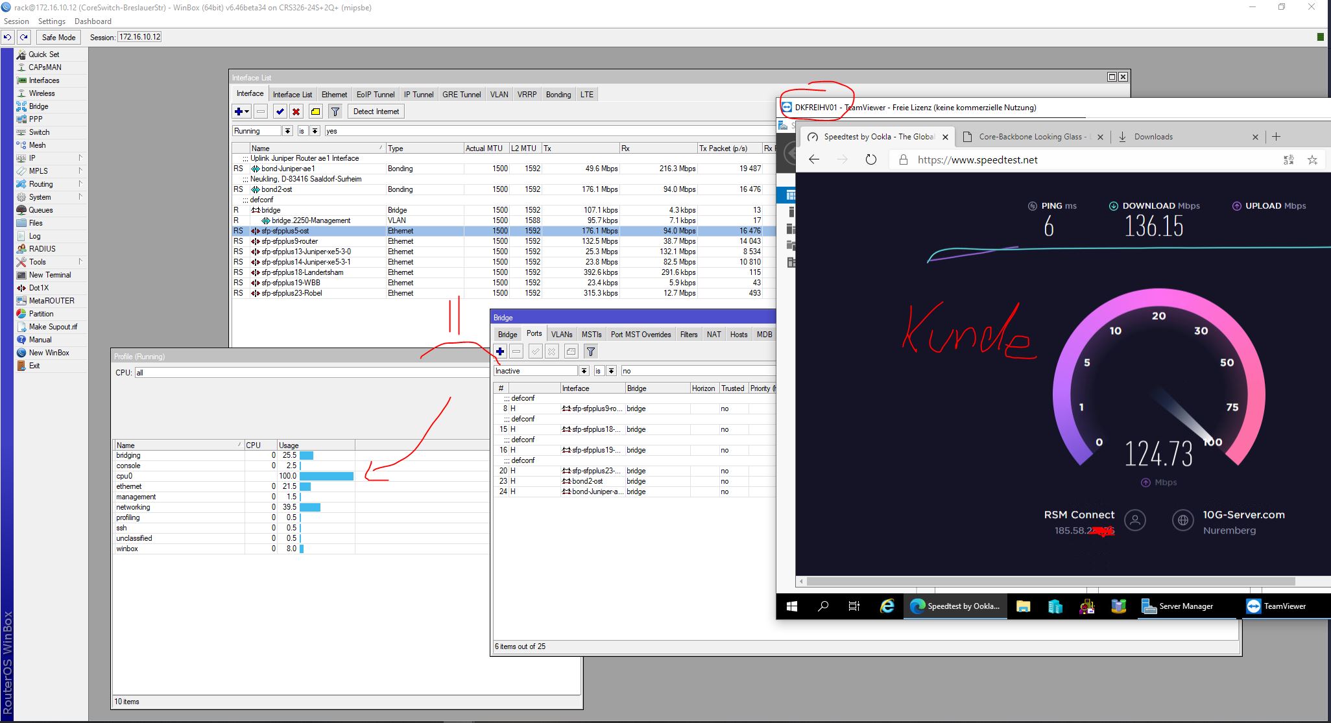Open the Dashboard menu
Viewport: 1331px width, 723px height.
point(93,21)
